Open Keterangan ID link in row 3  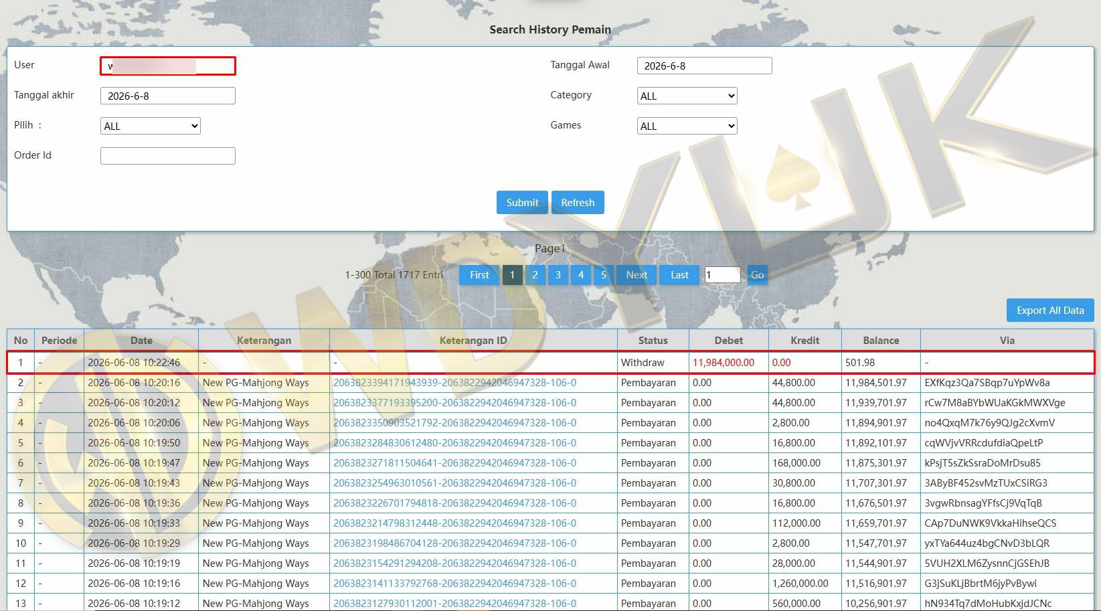tap(454, 403)
